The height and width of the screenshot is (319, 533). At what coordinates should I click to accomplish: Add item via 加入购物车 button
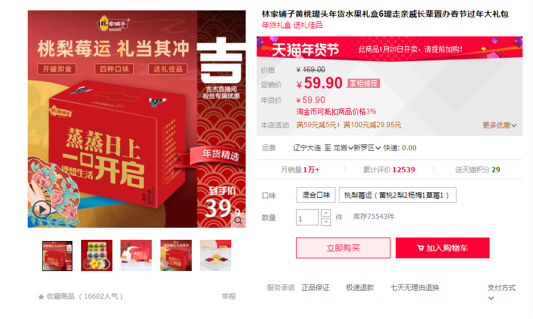tap(442, 248)
